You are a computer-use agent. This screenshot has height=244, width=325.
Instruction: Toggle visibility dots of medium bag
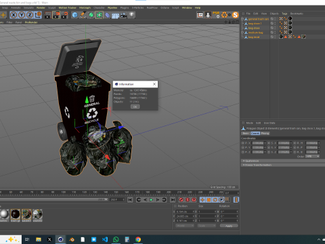(x=275, y=33)
